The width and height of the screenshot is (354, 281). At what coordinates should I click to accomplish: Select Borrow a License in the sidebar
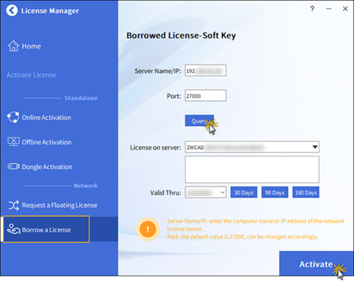(x=46, y=229)
